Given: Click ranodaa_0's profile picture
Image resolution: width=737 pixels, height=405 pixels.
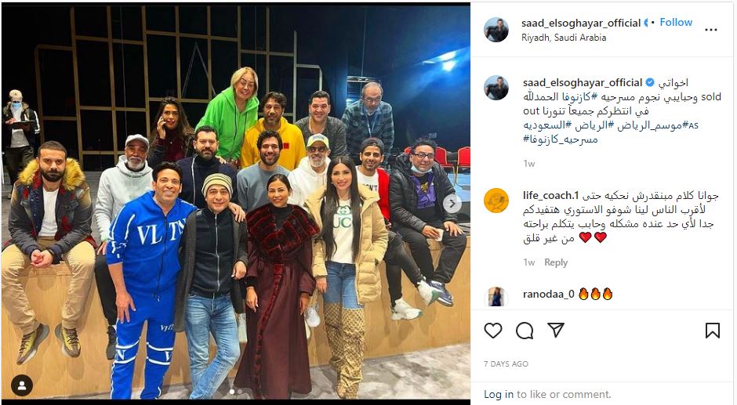Looking at the screenshot, I should pyautogui.click(x=496, y=298).
